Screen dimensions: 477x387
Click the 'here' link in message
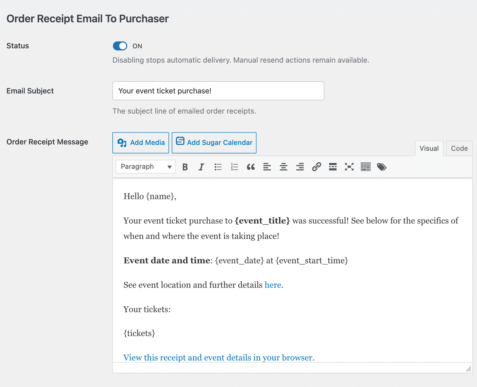click(x=273, y=285)
